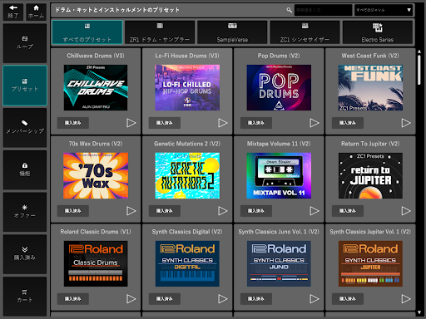426x319 pixels.
Task: Open the 購入済み sidebar section
Action: click(25, 254)
